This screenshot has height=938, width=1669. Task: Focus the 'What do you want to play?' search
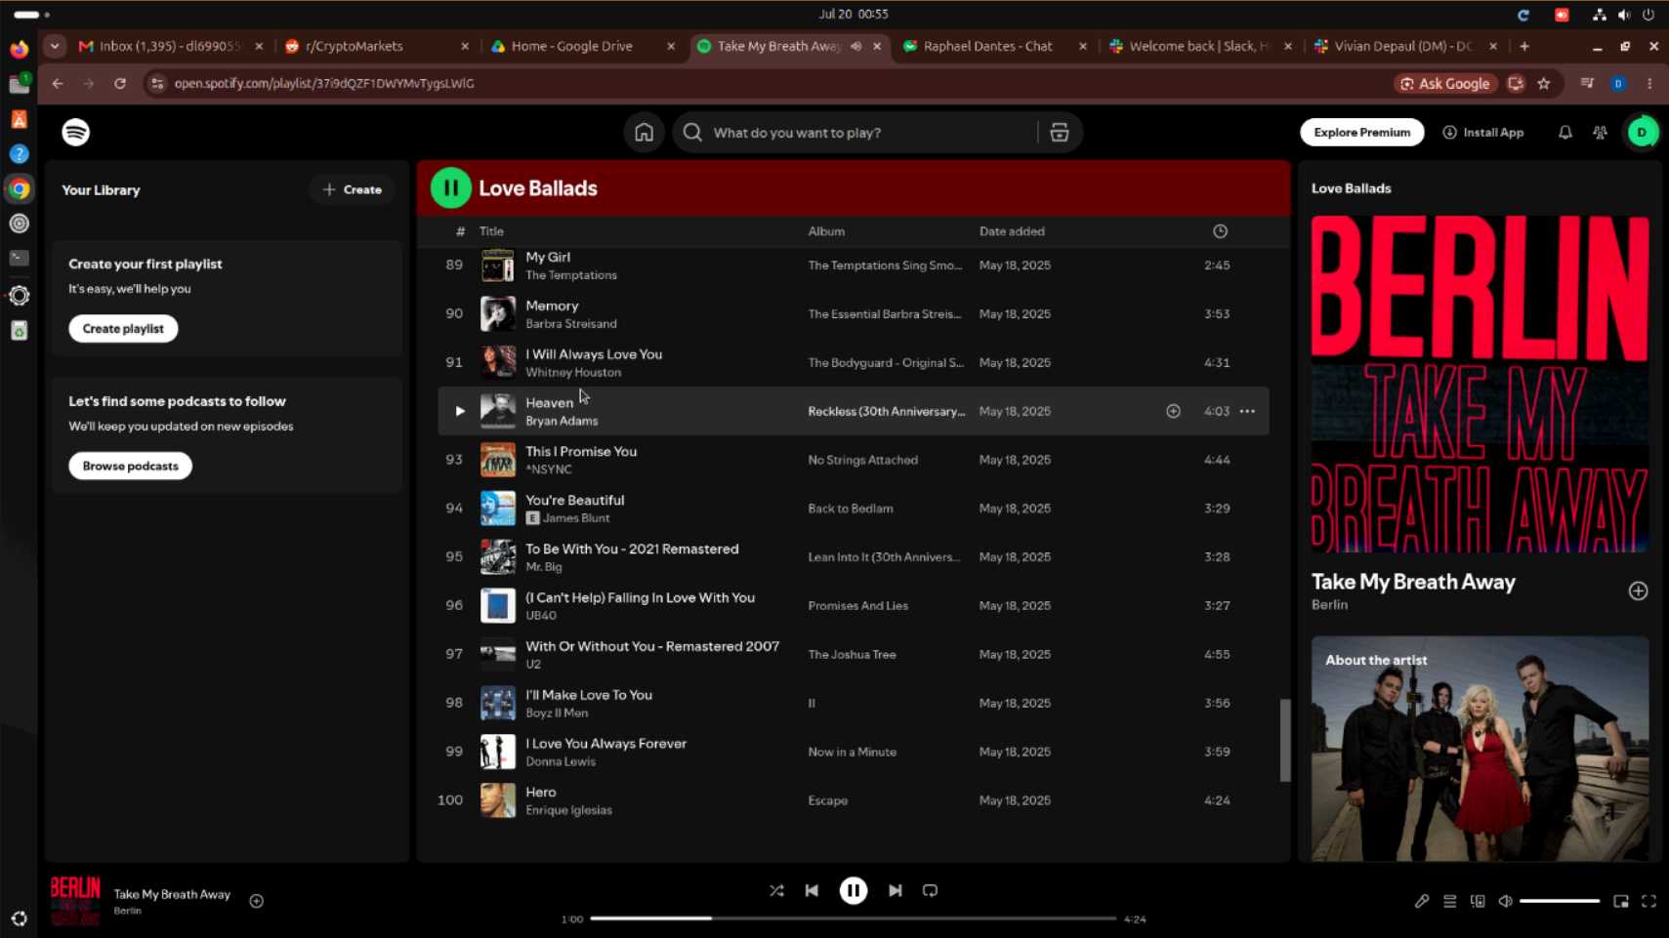point(869,133)
